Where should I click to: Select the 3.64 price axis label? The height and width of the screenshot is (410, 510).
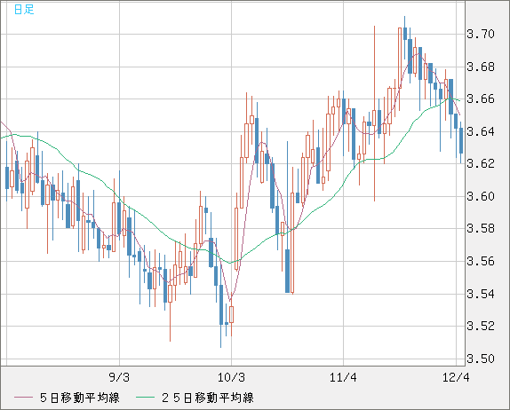point(481,131)
